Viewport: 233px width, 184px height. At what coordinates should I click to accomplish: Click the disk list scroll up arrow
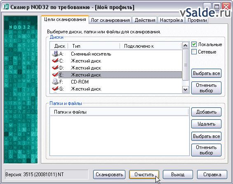[185, 46]
